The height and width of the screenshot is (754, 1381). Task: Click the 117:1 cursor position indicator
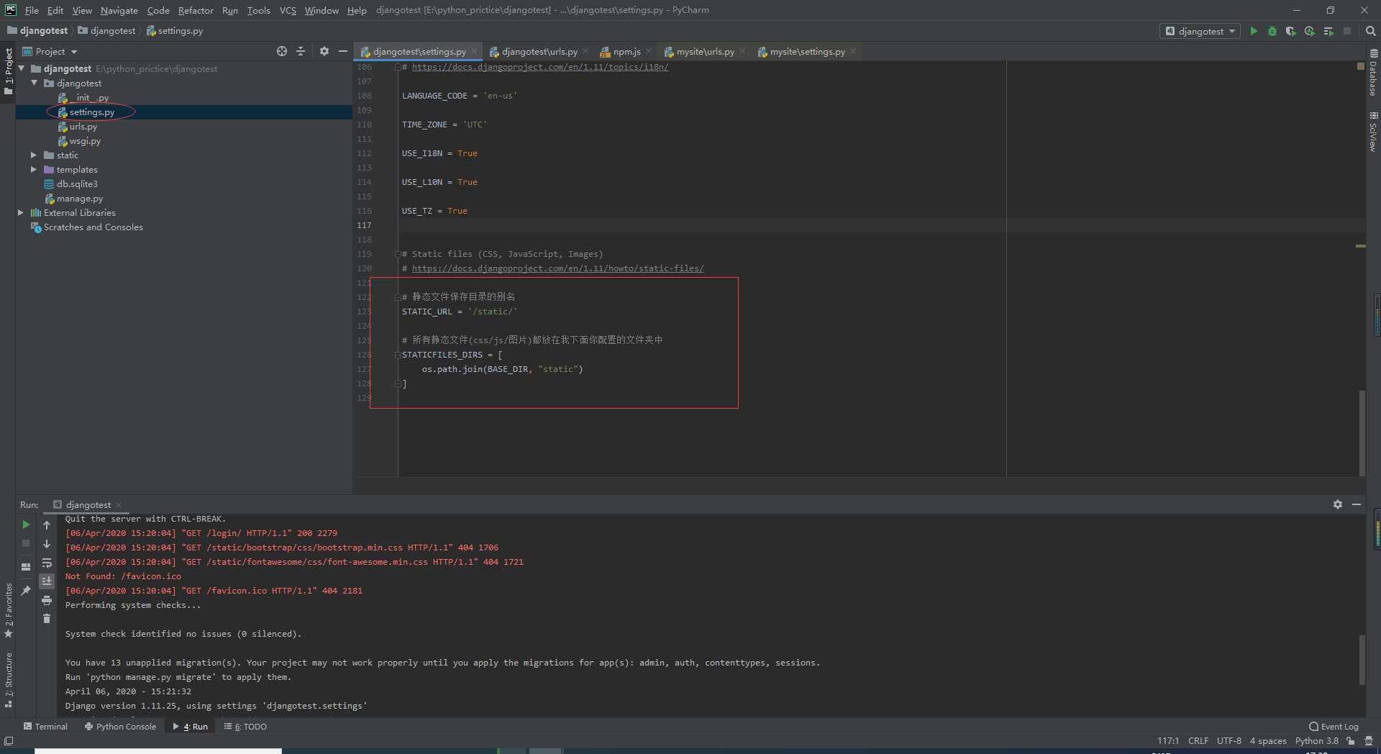pyautogui.click(x=1167, y=740)
